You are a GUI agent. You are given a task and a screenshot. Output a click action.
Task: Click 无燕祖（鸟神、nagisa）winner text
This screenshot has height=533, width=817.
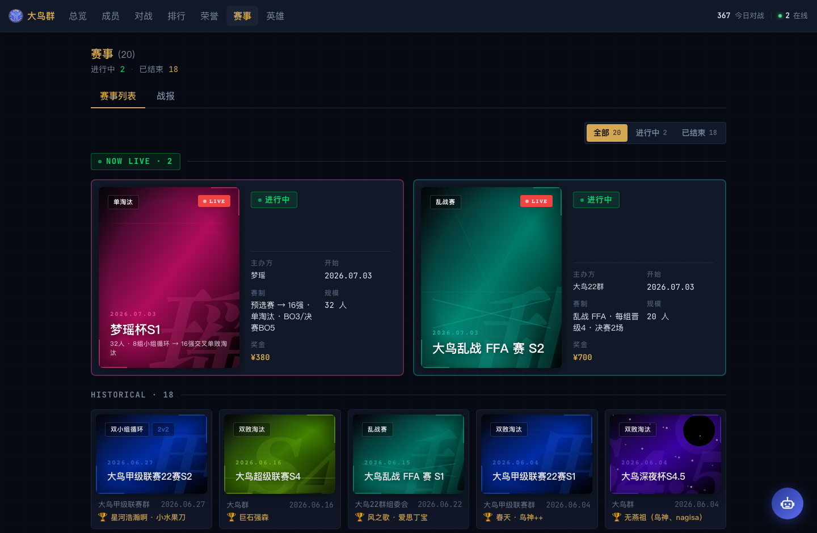click(x=664, y=517)
